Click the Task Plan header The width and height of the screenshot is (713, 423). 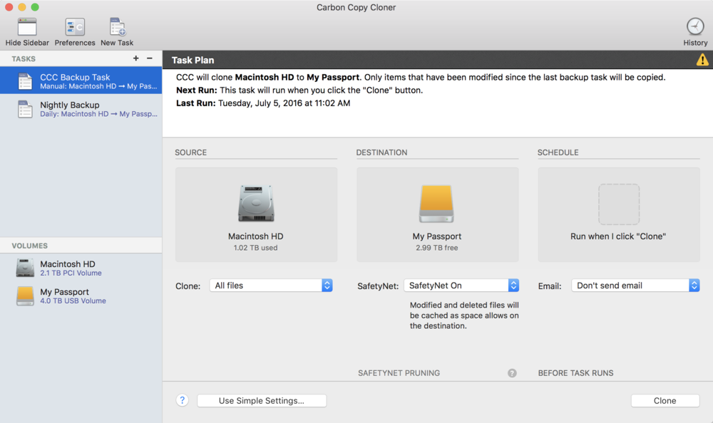193,60
